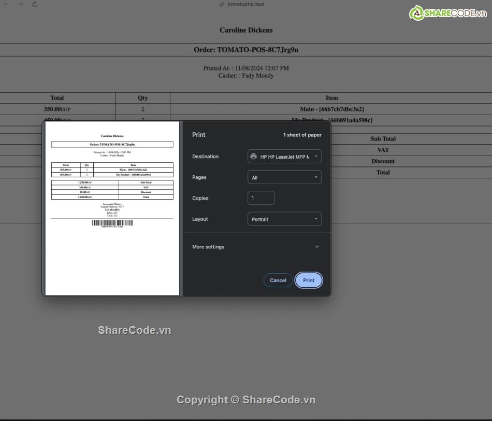This screenshot has width=492, height=421.
Task: Click the Sub Total row in the order table
Action: point(383,138)
